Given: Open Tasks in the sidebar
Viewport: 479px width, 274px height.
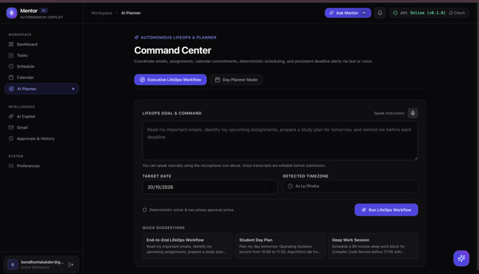Looking at the screenshot, I should pos(42,55).
